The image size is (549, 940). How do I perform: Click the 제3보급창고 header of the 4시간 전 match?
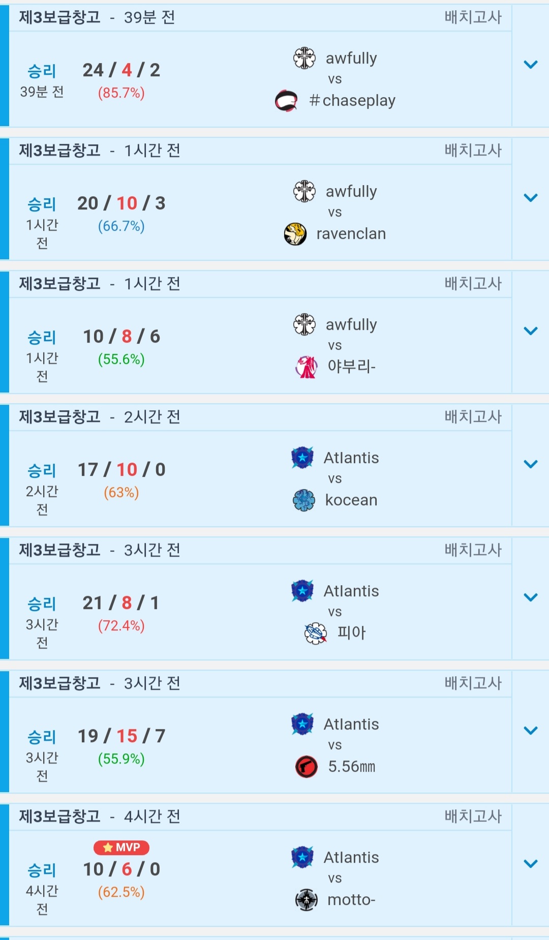(60, 816)
